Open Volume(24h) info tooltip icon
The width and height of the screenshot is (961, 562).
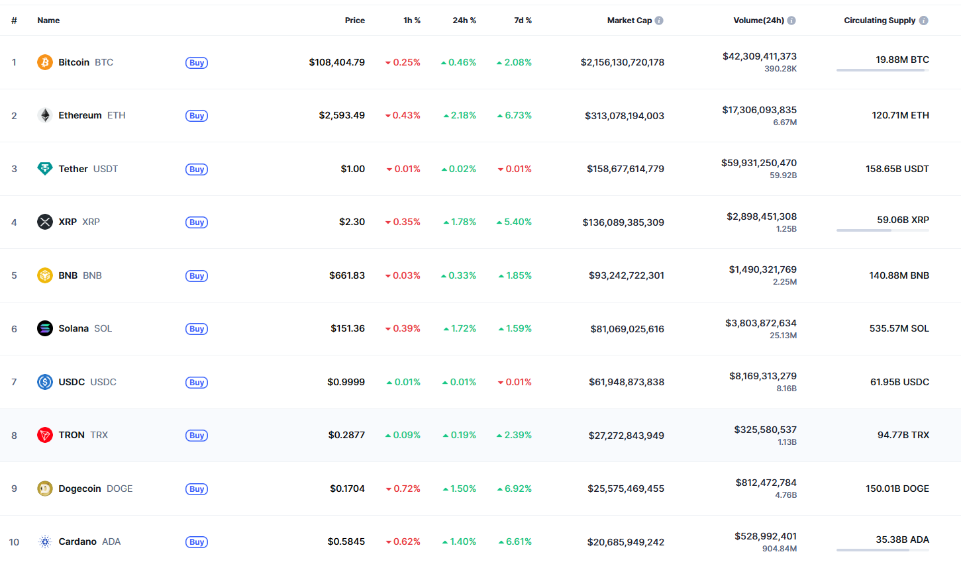point(791,21)
